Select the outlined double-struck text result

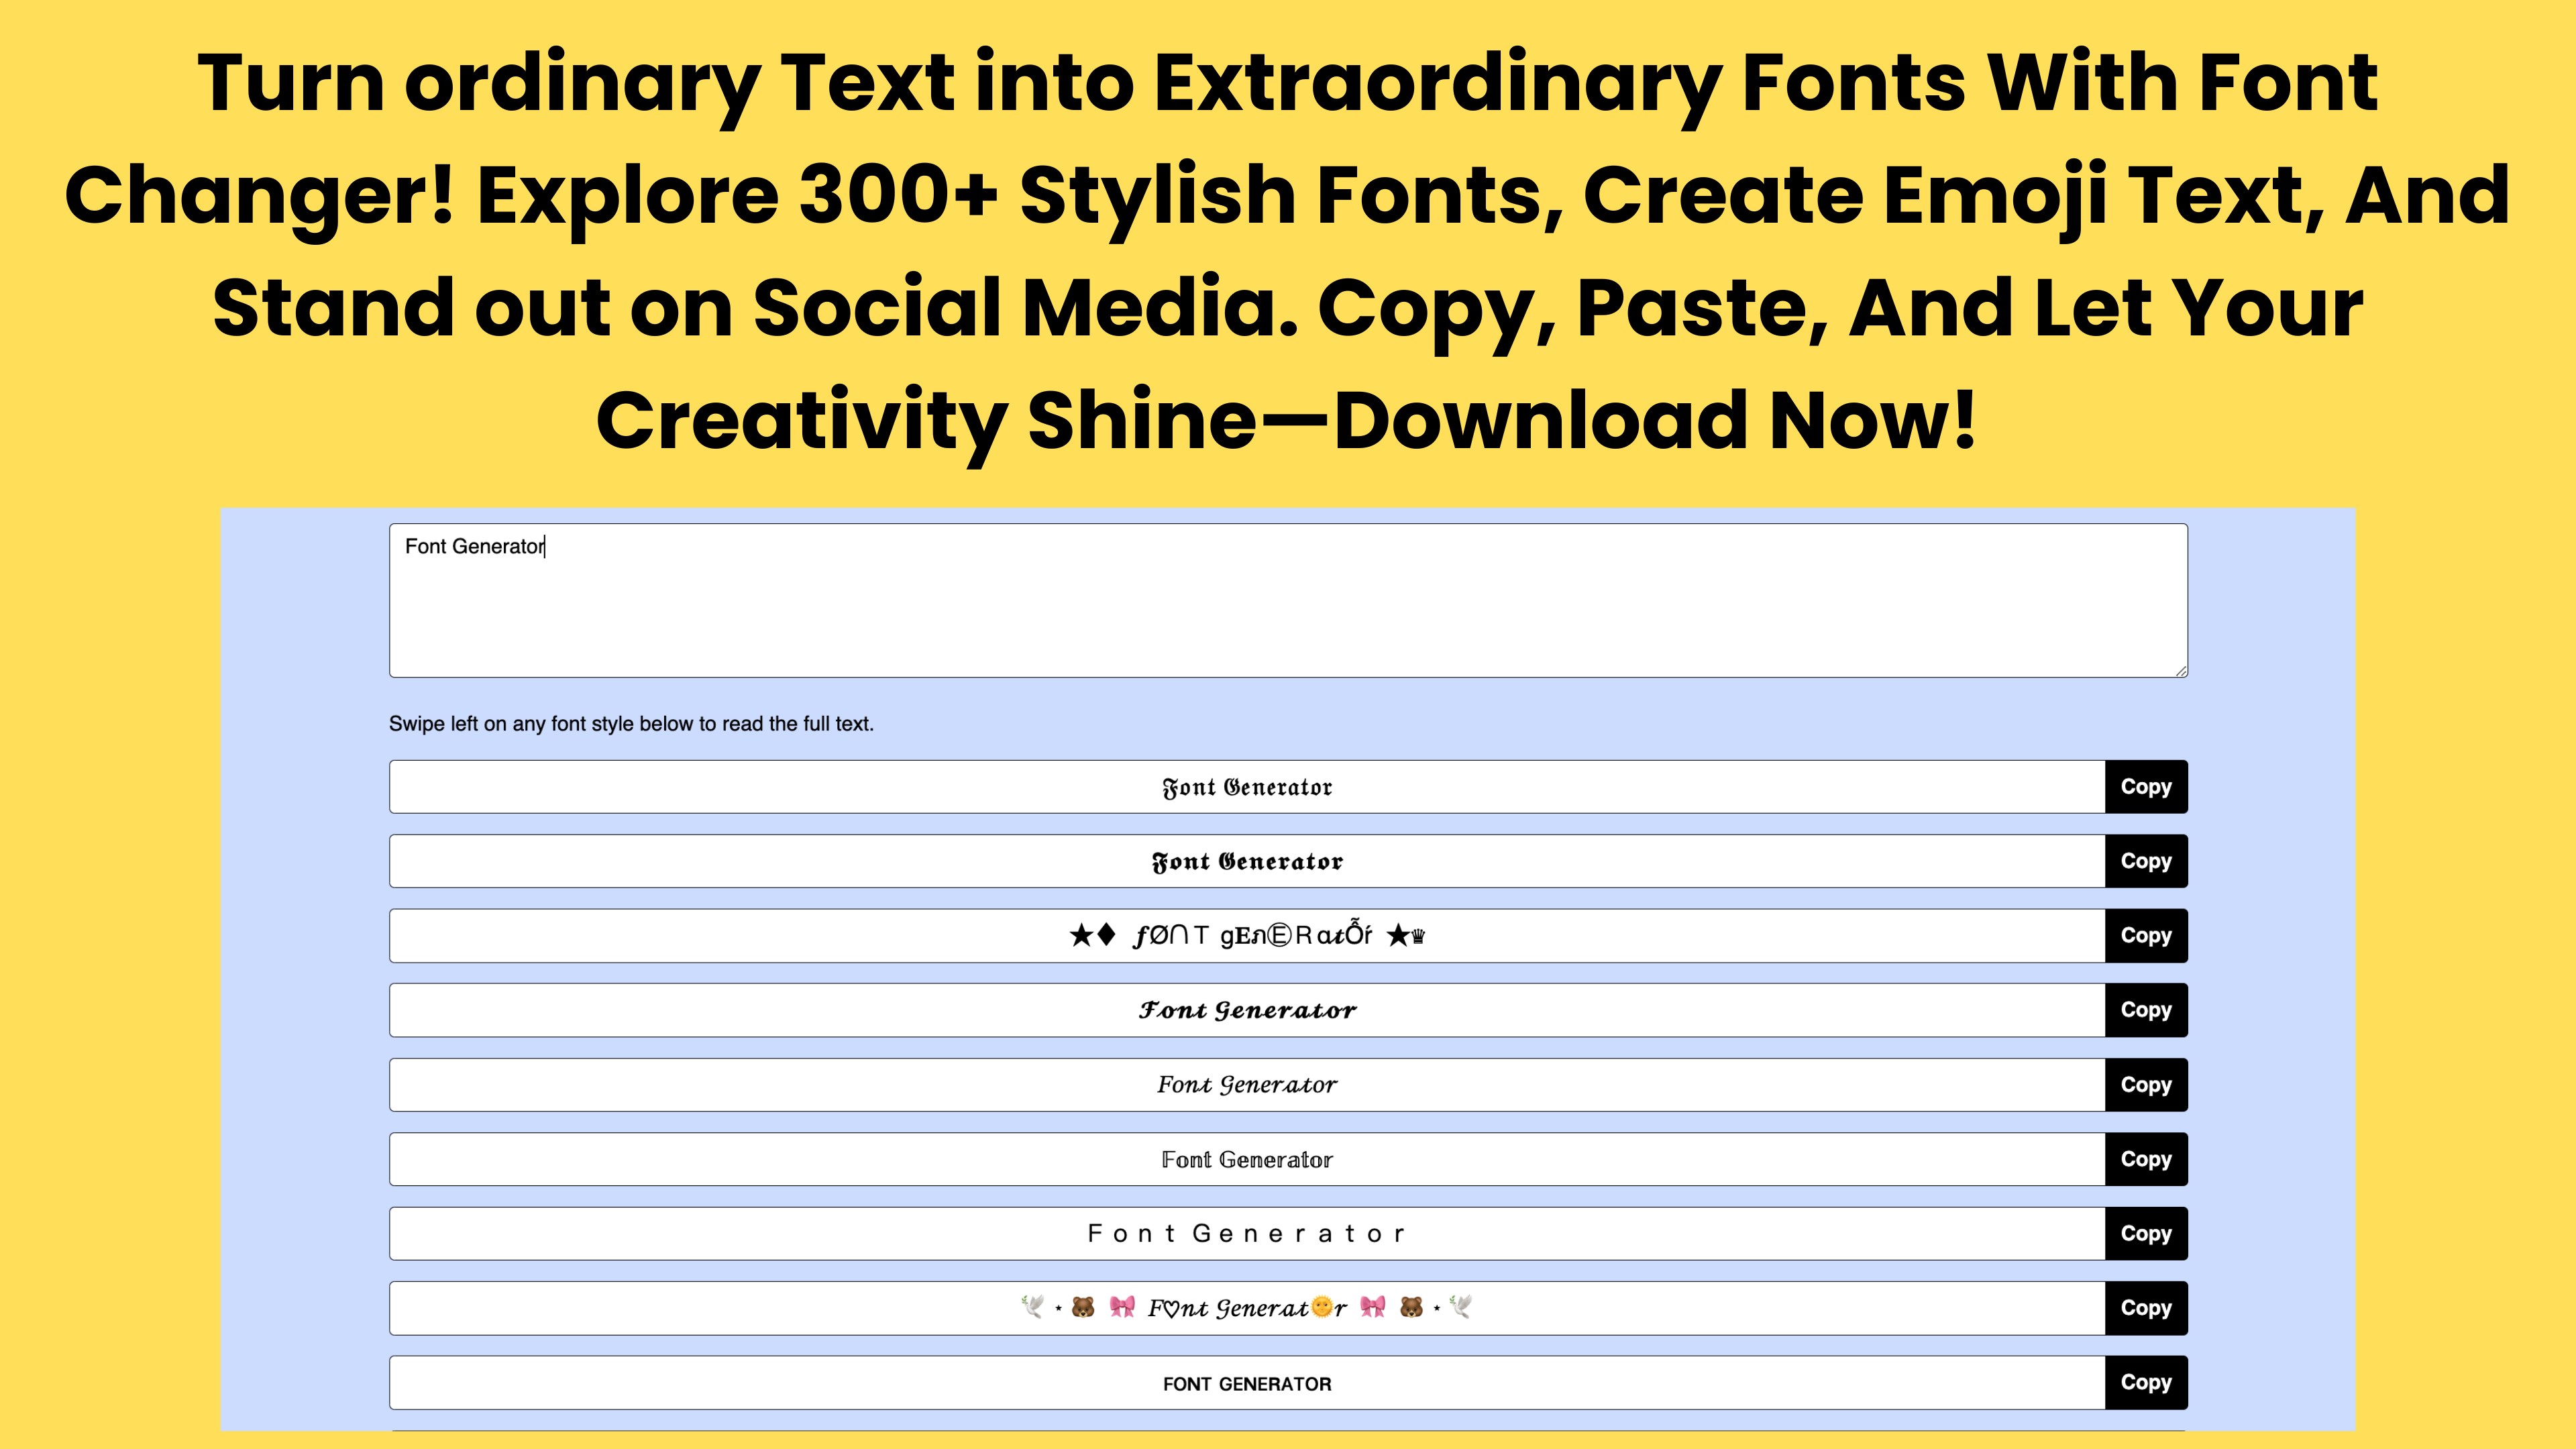(x=1246, y=1159)
